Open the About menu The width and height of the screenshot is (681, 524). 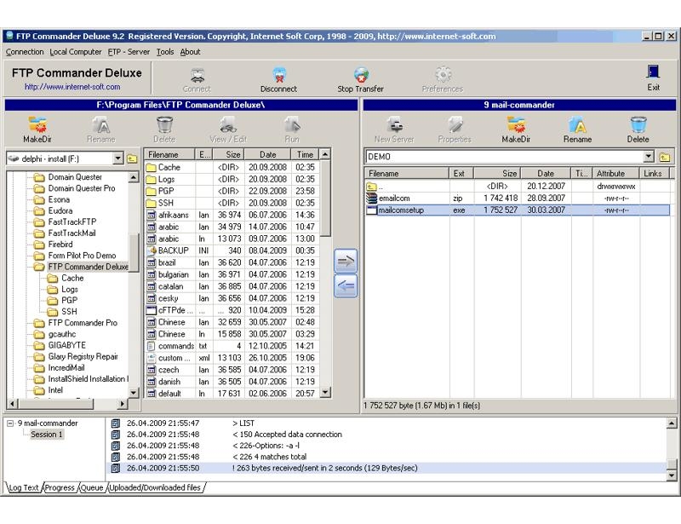click(190, 52)
